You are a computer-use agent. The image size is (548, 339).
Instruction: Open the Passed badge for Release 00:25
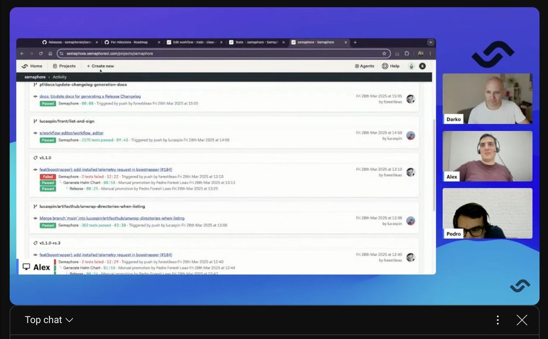tap(48, 188)
